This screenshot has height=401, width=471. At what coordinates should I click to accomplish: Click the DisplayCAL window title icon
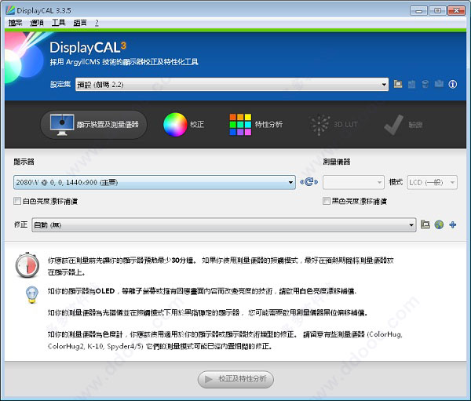tap(10, 10)
